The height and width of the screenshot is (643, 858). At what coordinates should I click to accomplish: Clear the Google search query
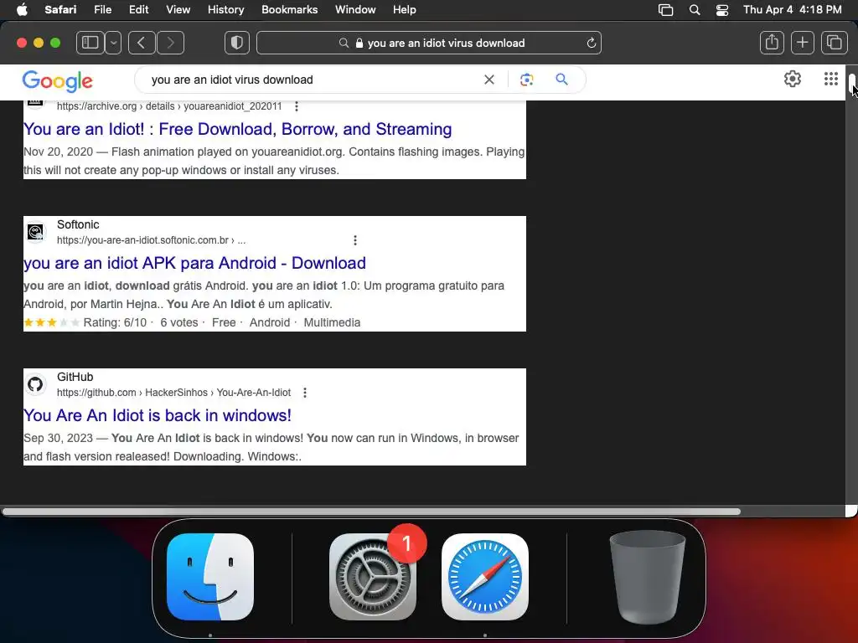tap(489, 80)
